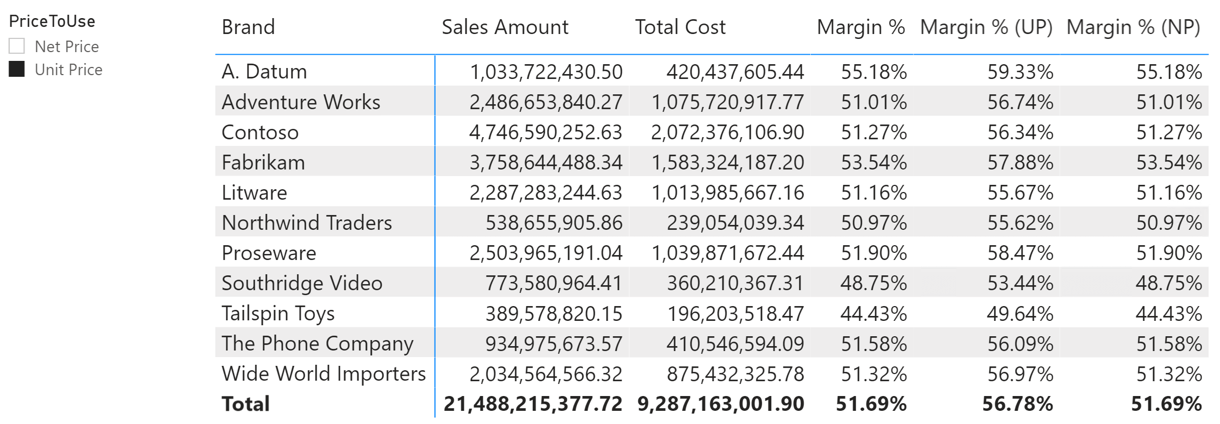The height and width of the screenshot is (424, 1220).
Task: Click cost value 1,075,720,917.77
Action: [x=727, y=102]
